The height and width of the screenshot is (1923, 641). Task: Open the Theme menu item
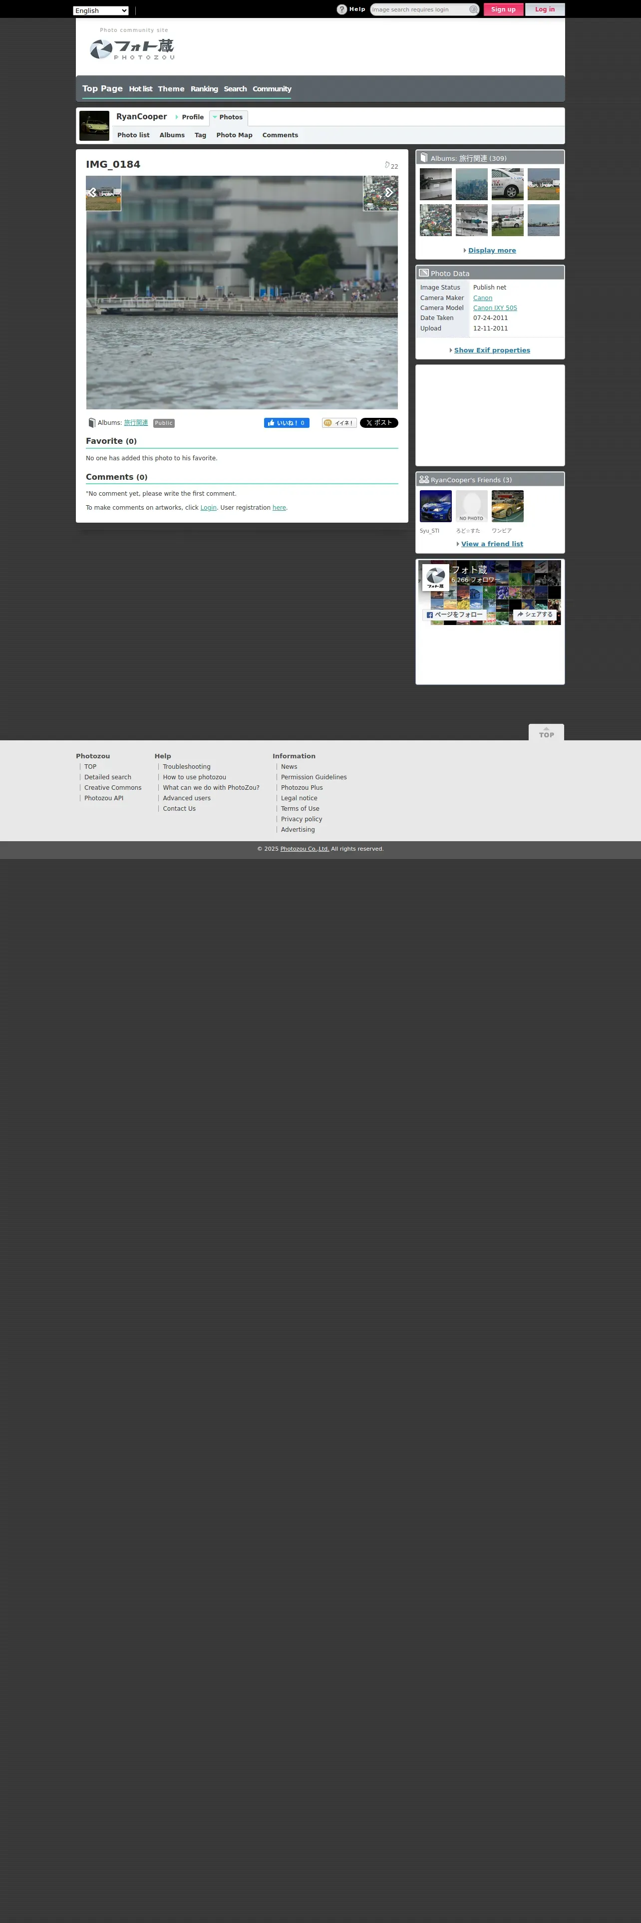click(171, 89)
